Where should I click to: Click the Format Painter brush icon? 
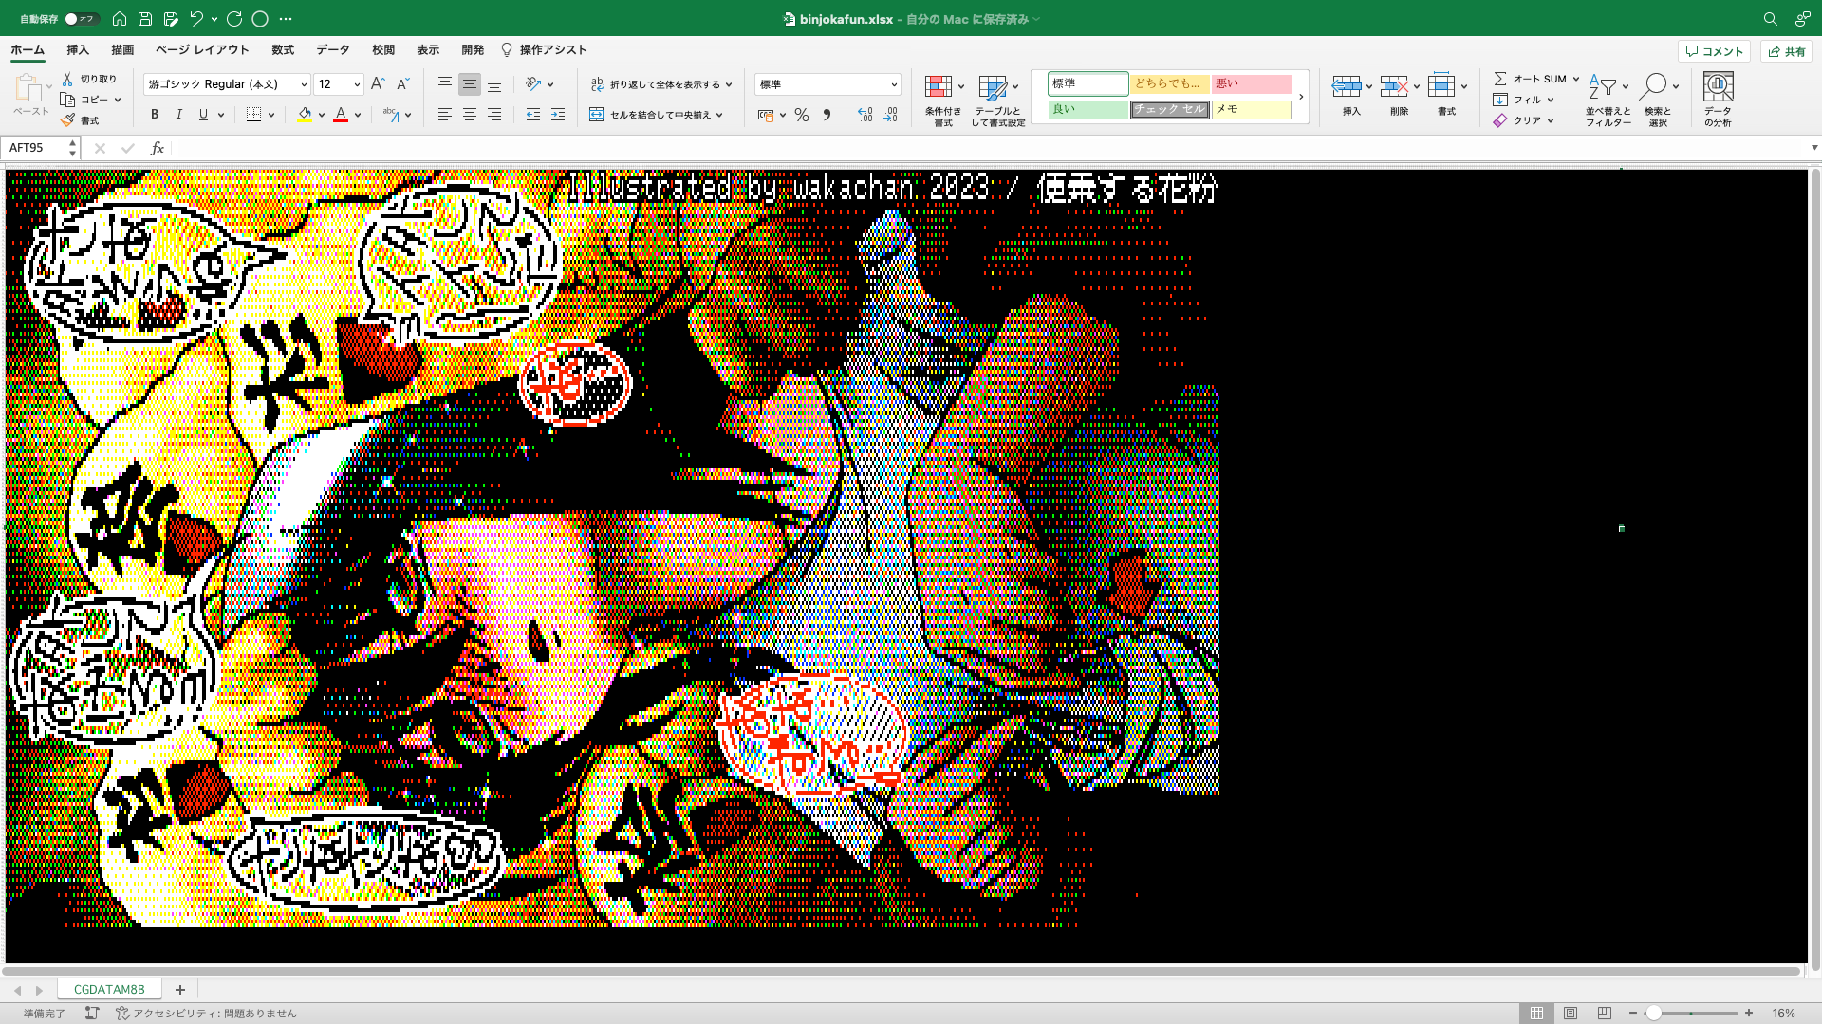[67, 120]
